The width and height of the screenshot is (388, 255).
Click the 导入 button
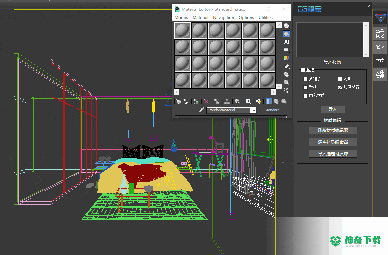point(333,109)
